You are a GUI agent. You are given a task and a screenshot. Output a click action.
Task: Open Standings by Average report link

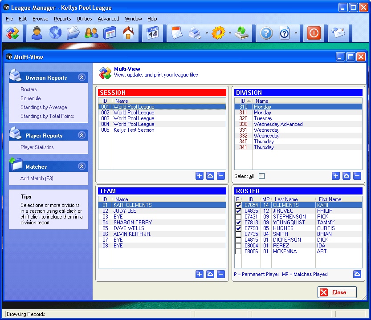tap(44, 107)
